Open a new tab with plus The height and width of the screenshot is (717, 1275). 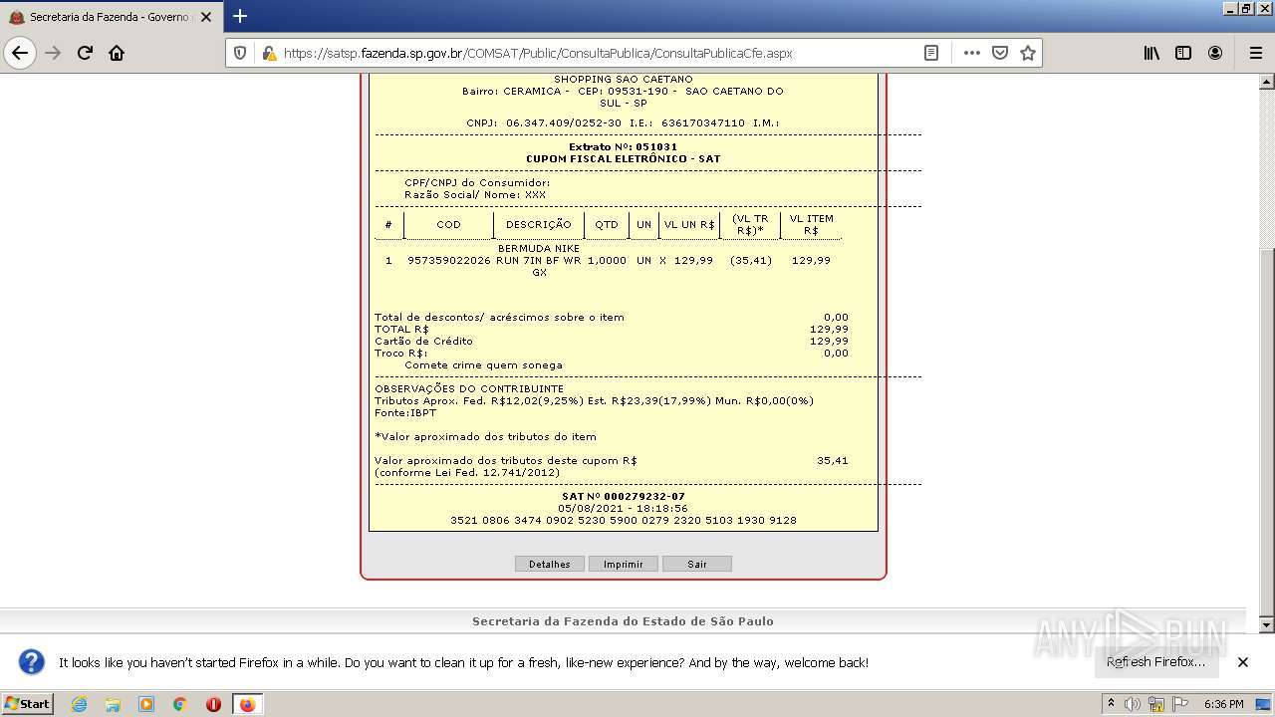(240, 16)
